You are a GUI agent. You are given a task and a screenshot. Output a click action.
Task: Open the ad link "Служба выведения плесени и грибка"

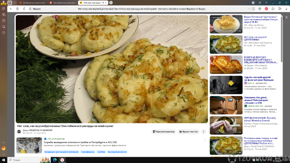click(x=80, y=142)
